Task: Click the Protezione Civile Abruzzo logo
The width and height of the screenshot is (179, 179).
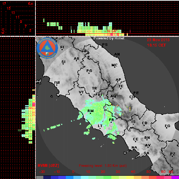Action: pyautogui.click(x=47, y=48)
